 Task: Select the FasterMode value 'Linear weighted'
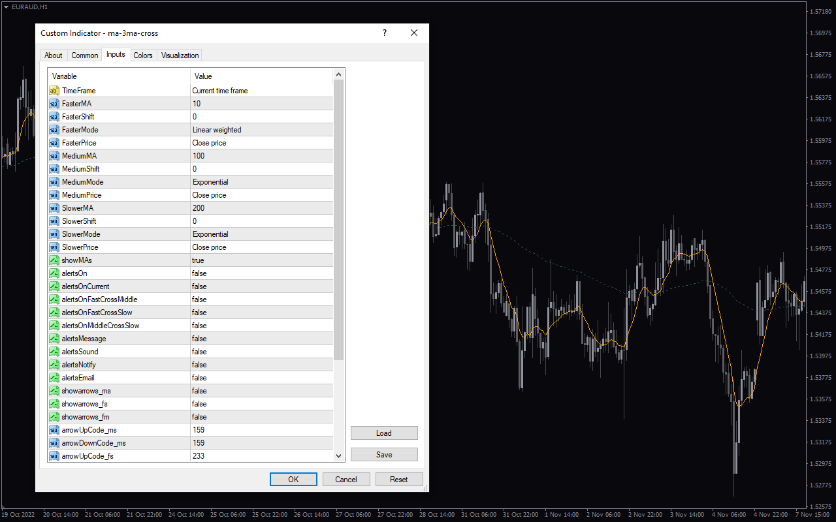click(217, 130)
